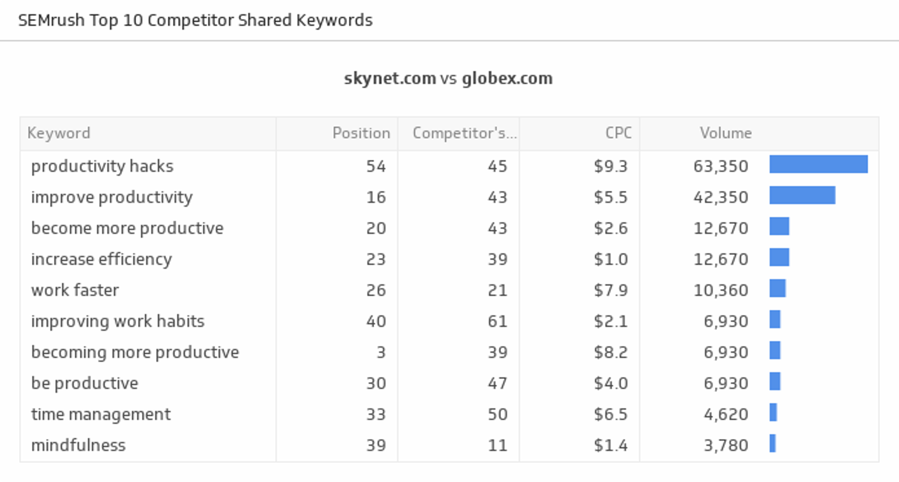This screenshot has width=899, height=482.
Task: Click the 'improve productivity' keyword
Action: click(x=111, y=197)
